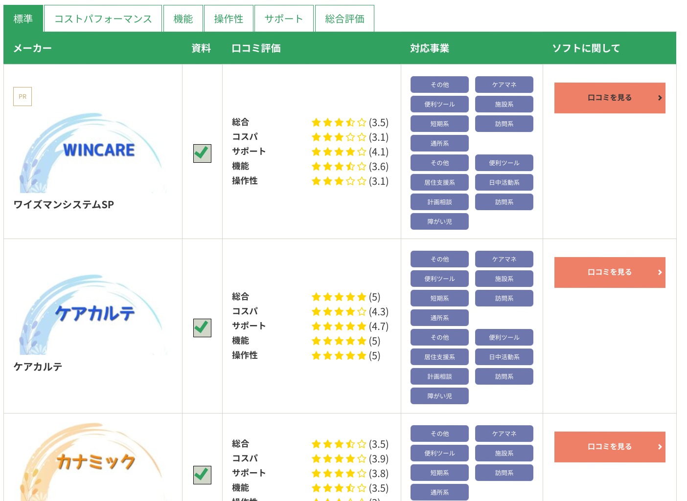Click the 対応事業 column header
Viewport: 687px width, 501px height.
click(430, 48)
